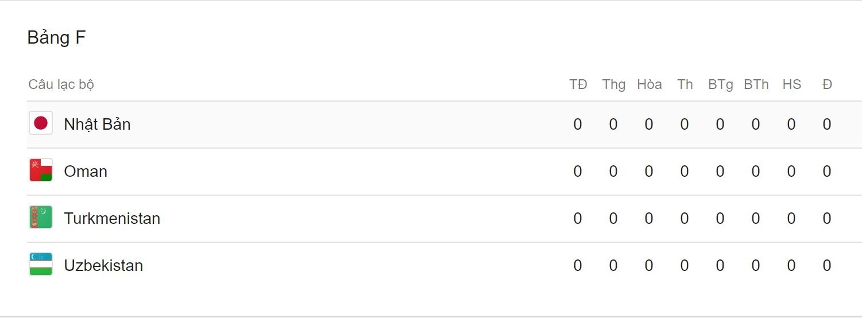Click the Hòa column header

tap(649, 85)
